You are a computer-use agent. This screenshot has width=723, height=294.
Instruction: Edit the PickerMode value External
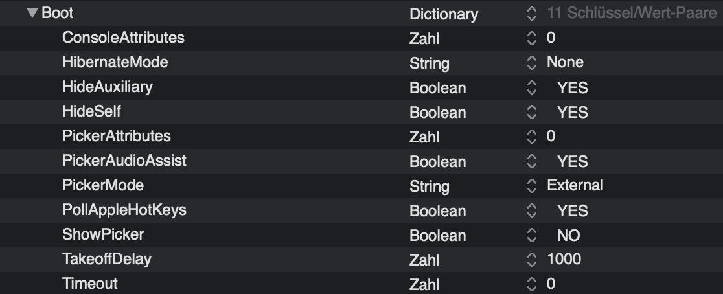pos(575,186)
